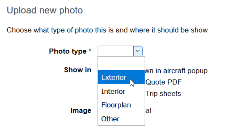The image size is (249, 138).
Task: Click the 'Choose what type of photo' description text
Action: coord(107,30)
